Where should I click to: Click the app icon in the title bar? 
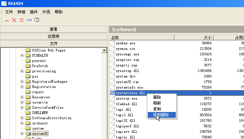[4, 3]
